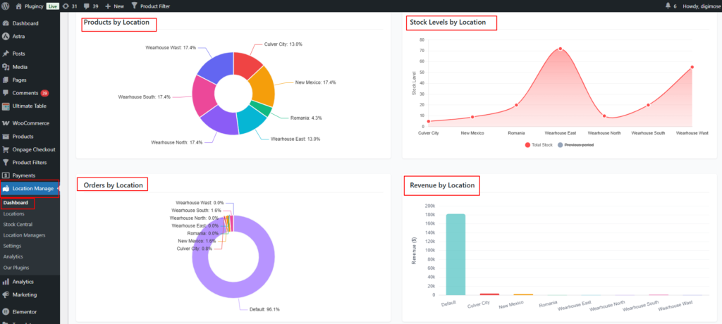Open Our Plugins submenu link
Viewport: 722px width, 324px height.
click(17, 268)
